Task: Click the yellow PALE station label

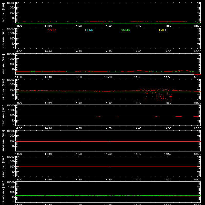Action: 163,30
